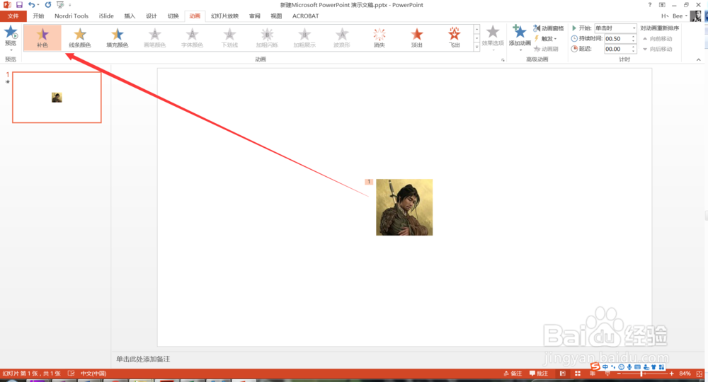The height and width of the screenshot is (382, 708).
Task: Click the Preview (预览) star icon
Action: pyautogui.click(x=11, y=33)
